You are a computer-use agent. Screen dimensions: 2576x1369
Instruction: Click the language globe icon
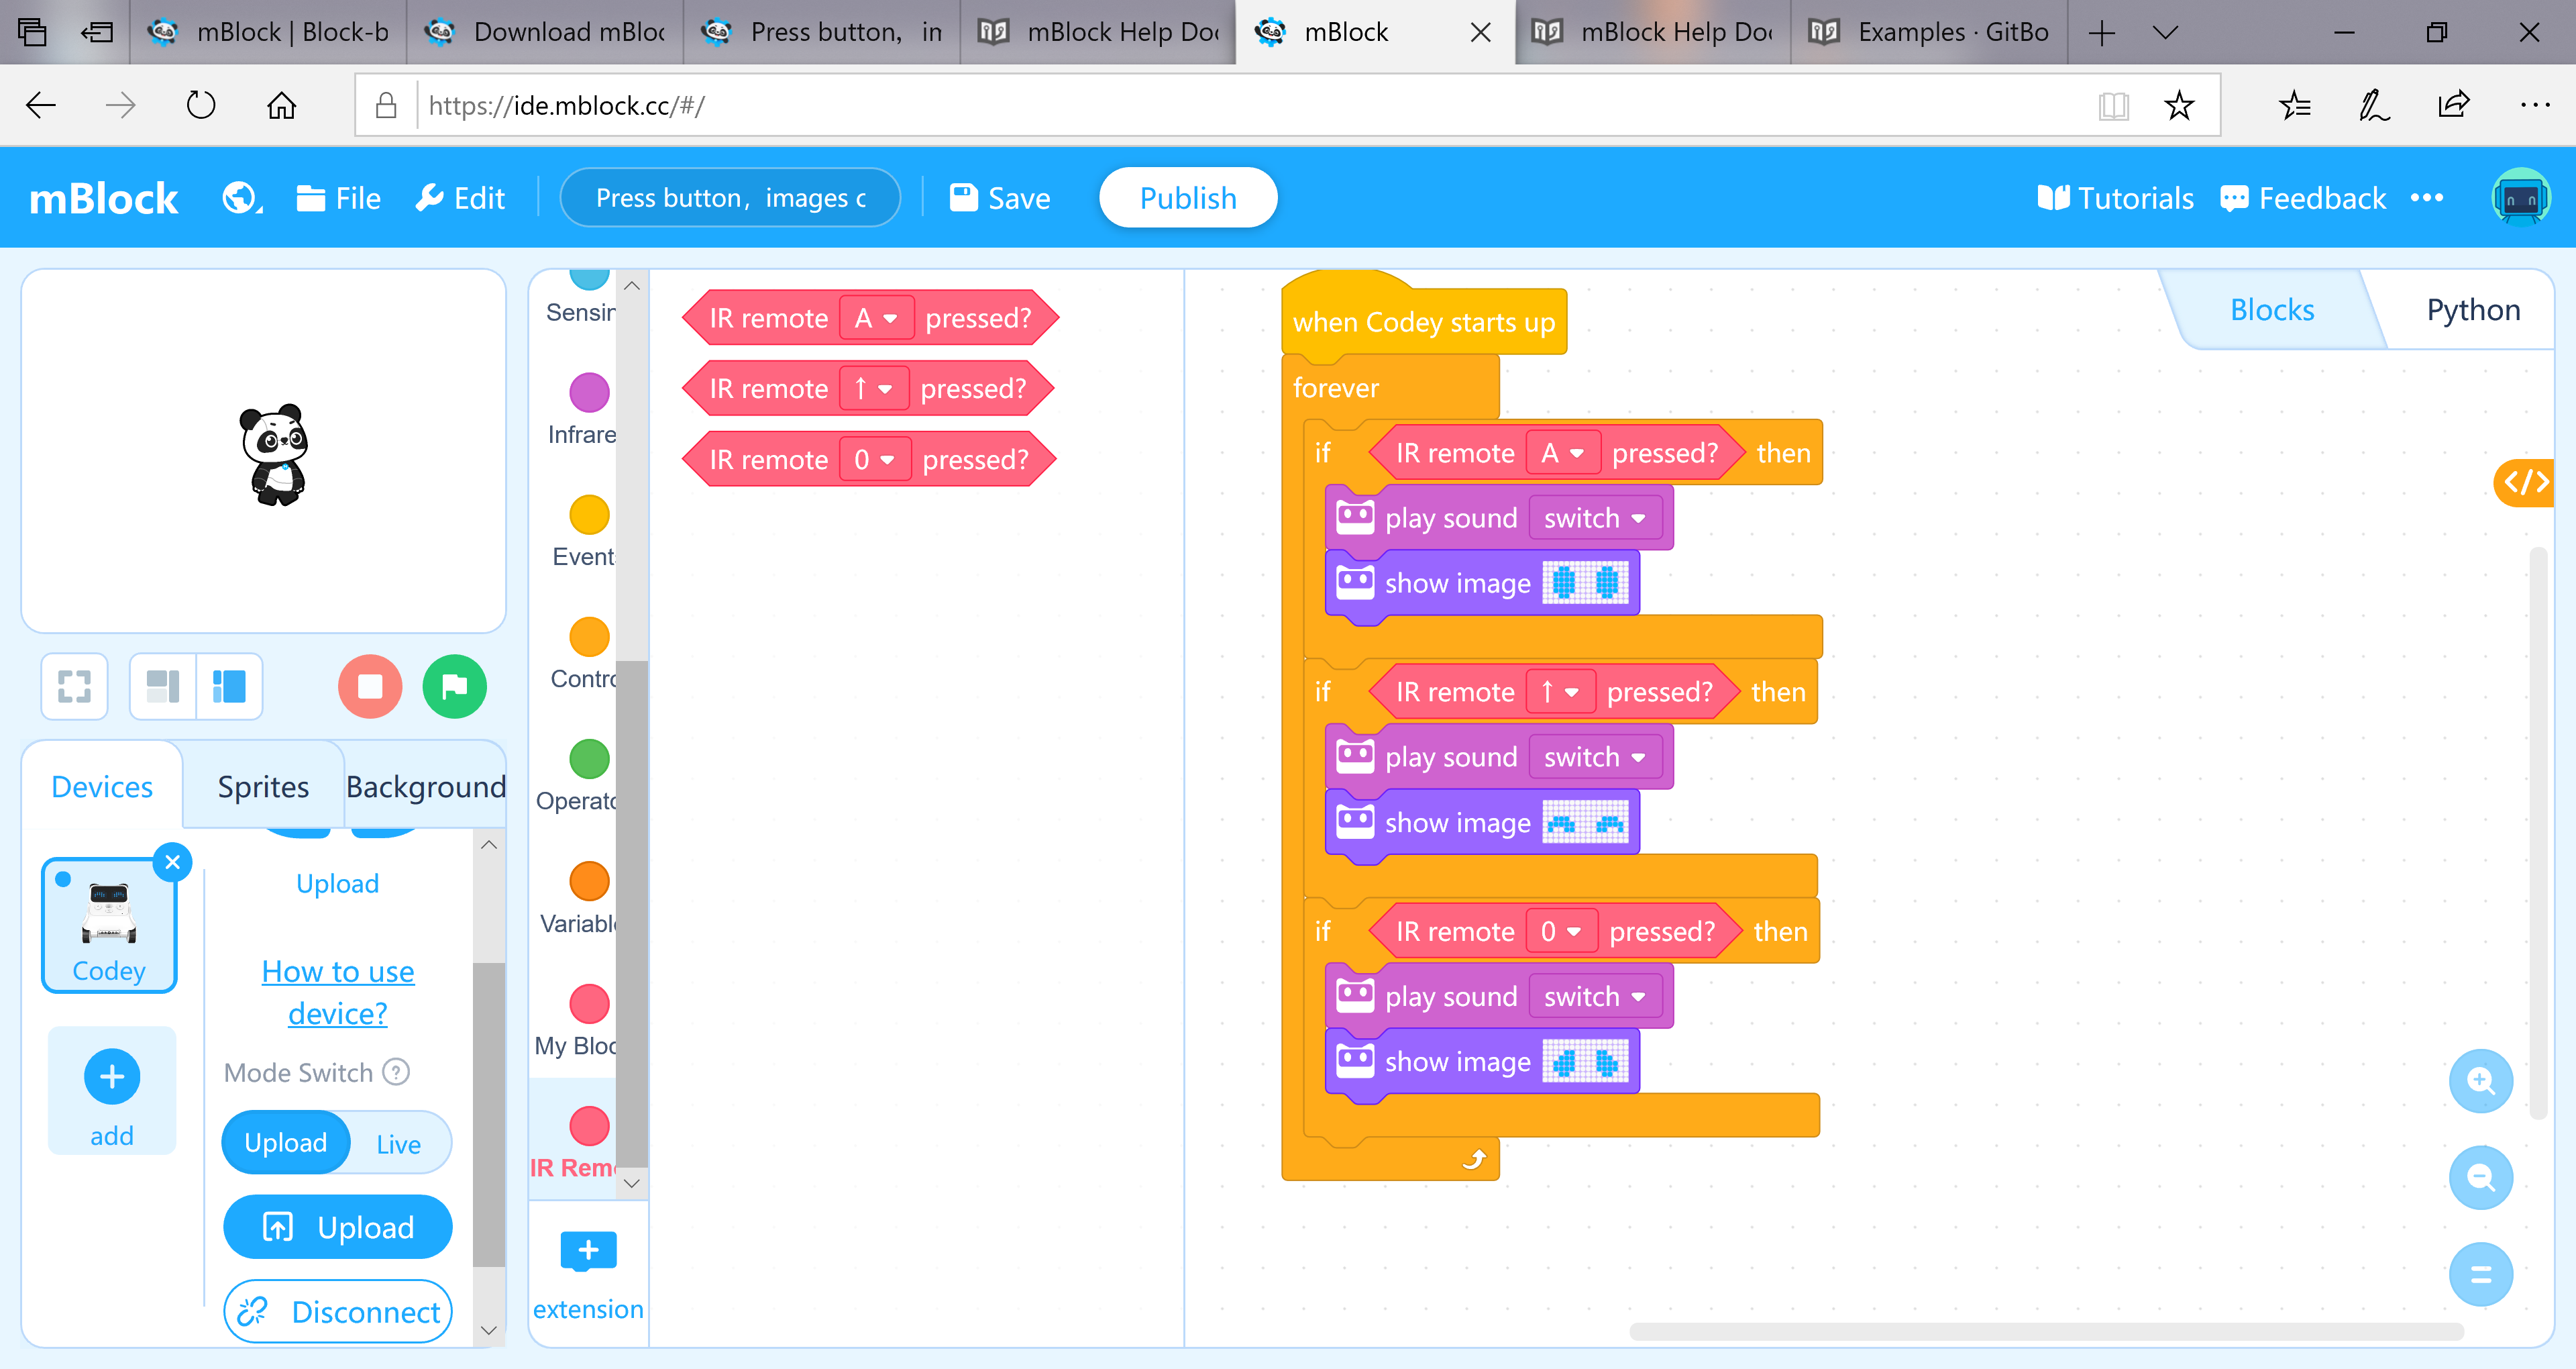(x=240, y=198)
